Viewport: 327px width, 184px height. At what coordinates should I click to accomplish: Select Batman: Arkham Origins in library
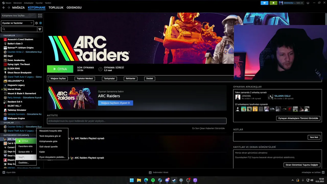click(20, 48)
